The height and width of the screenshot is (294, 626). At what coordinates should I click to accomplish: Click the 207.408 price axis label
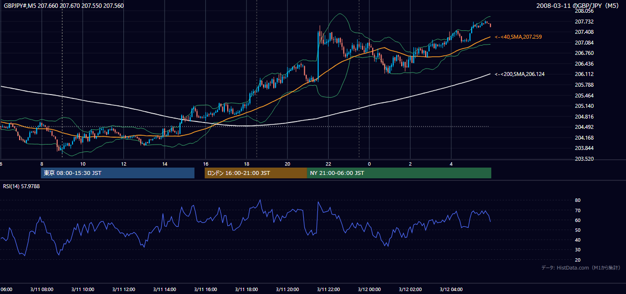click(x=584, y=32)
